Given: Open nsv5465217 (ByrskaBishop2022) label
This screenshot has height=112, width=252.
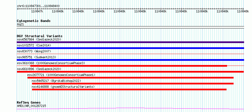Looking at the screenshot, I should 56,81.
